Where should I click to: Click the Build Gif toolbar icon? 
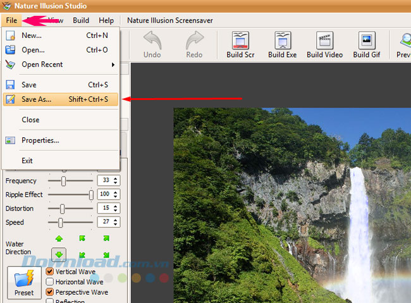[x=366, y=40]
